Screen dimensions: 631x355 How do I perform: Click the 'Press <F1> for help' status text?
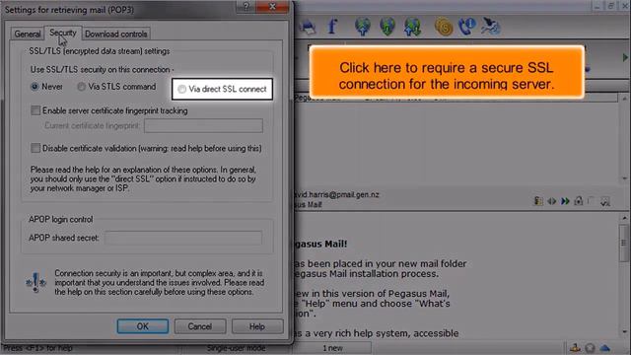point(37,348)
